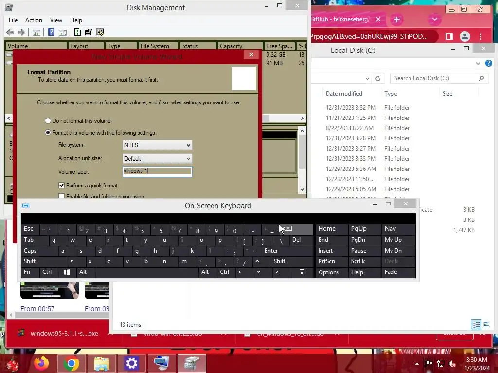Toggle the Fn key on On-Screen Keyboard

click(x=30, y=272)
